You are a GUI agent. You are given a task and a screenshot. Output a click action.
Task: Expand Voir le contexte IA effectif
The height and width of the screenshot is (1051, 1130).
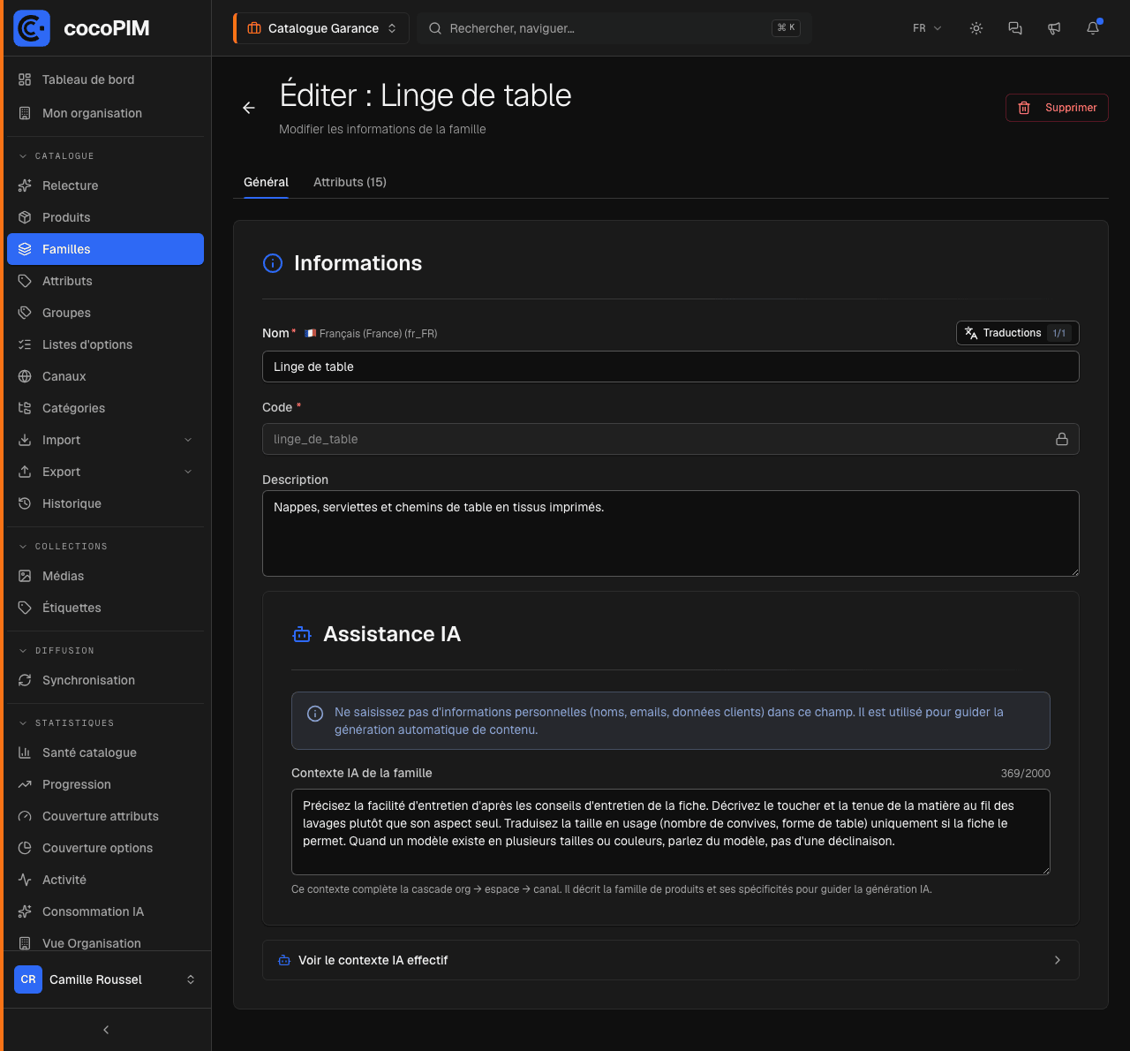tap(671, 960)
